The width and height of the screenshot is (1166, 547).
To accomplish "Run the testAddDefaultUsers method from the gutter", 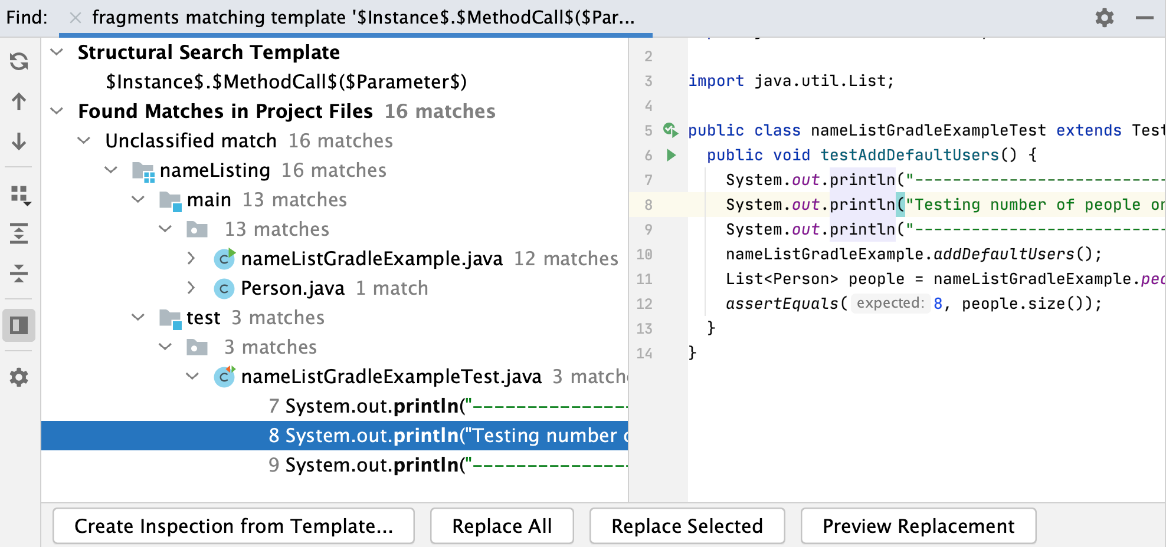I will (x=672, y=155).
